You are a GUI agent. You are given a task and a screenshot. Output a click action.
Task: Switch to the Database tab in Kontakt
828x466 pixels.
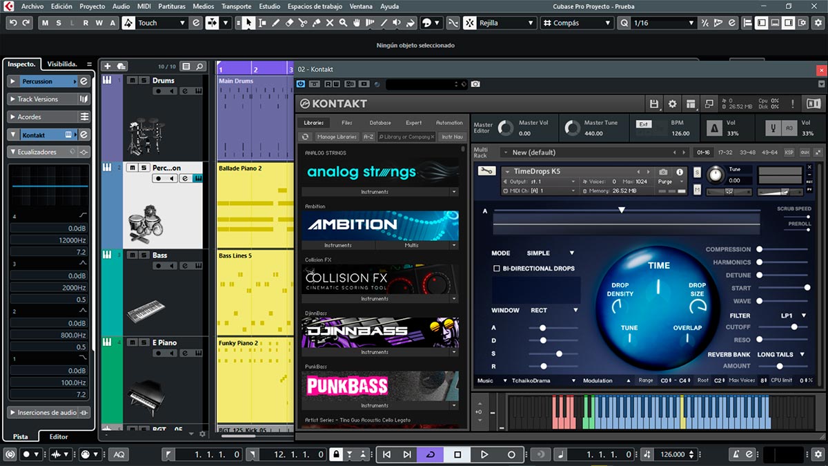pyautogui.click(x=380, y=123)
